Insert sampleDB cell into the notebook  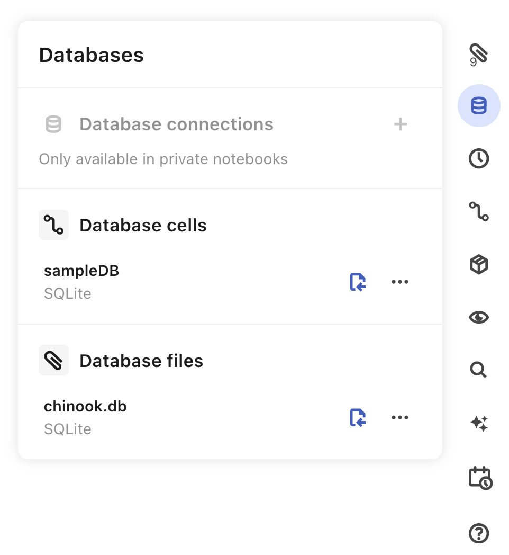[x=357, y=281]
